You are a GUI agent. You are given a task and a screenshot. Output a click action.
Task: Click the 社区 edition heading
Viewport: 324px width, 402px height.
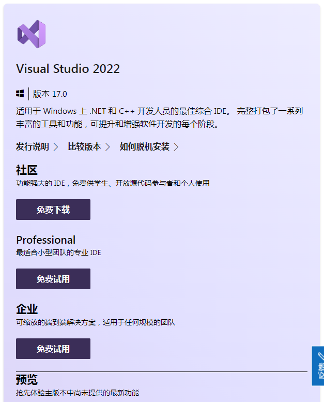[27, 170]
